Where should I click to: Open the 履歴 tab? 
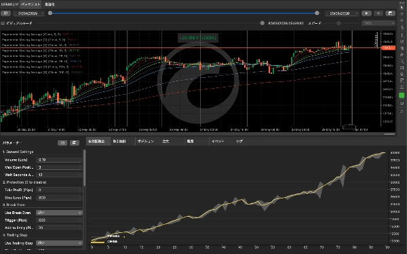190,142
